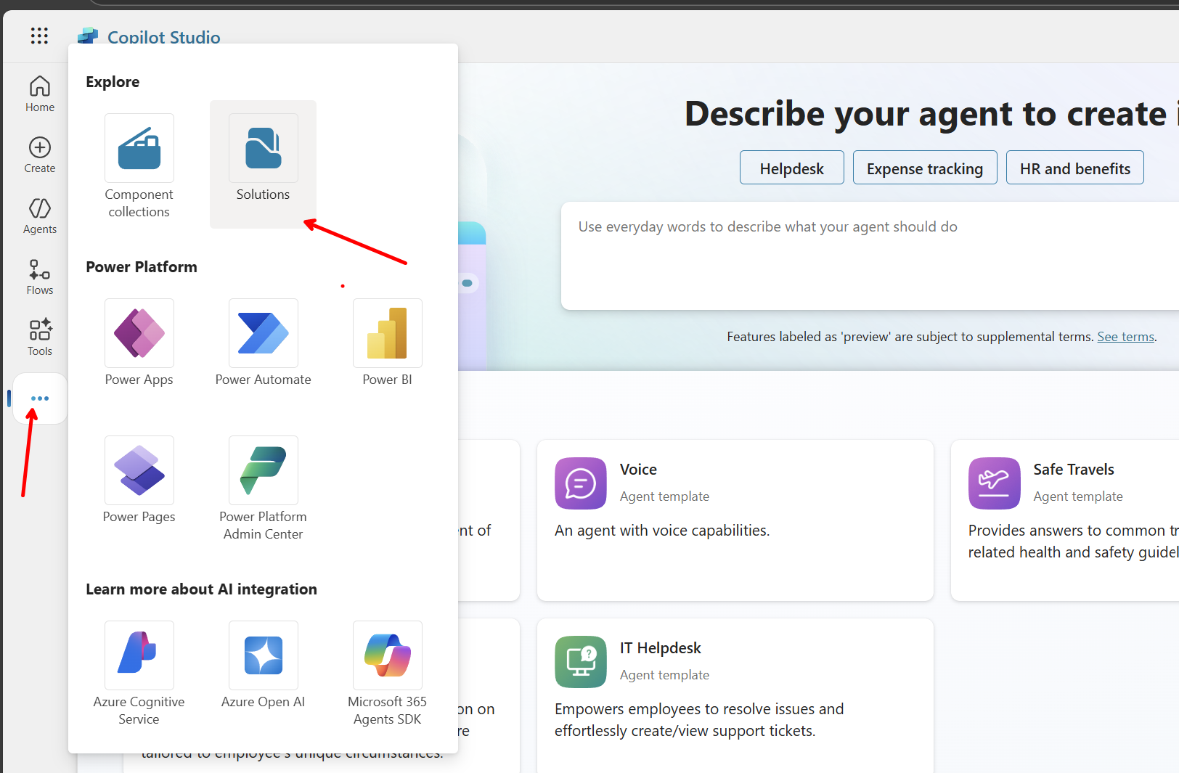Viewport: 1179px width, 773px height.
Task: Open Create in left navigation
Action: click(x=40, y=155)
